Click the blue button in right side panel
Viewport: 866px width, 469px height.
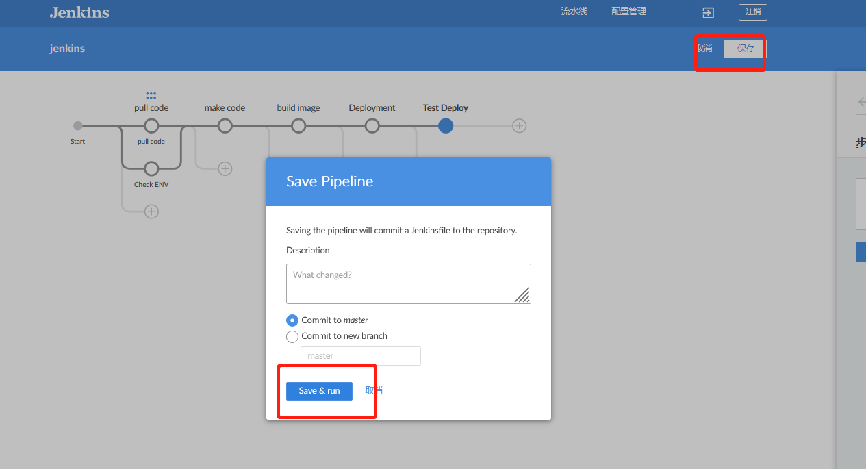[861, 252]
